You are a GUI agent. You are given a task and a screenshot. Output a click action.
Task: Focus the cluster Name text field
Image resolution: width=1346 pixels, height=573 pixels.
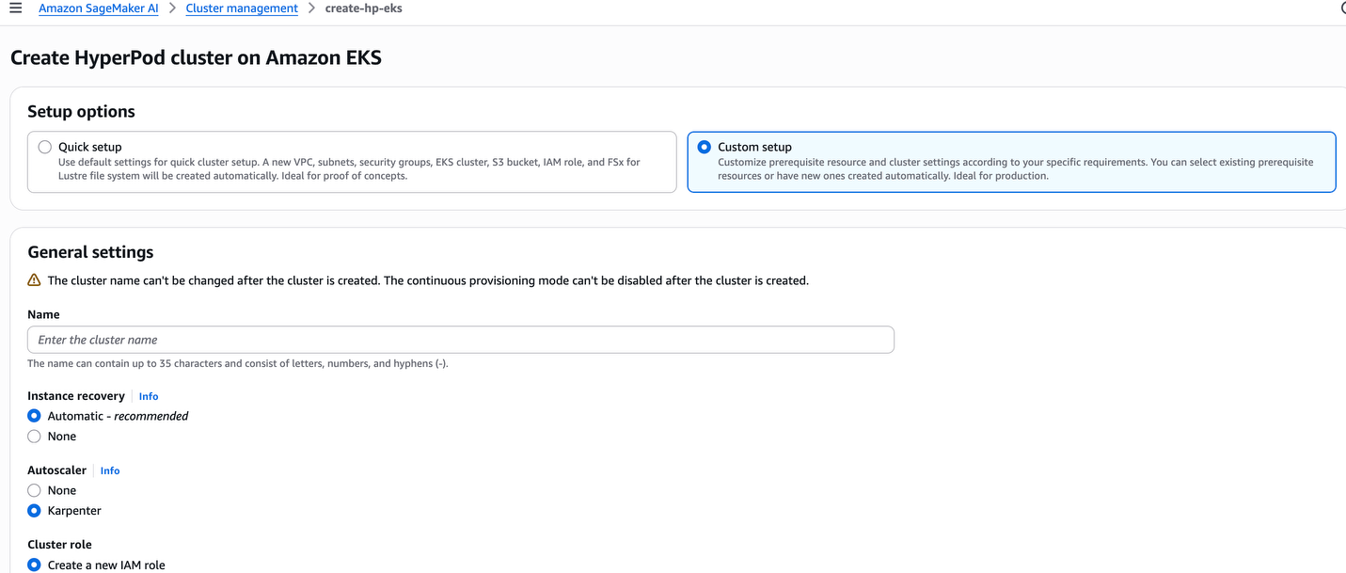tap(461, 340)
